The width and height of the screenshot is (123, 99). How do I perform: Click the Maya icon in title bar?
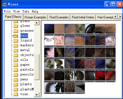5,4
